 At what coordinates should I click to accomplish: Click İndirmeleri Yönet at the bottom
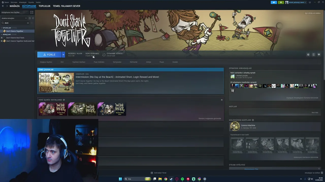(160, 173)
